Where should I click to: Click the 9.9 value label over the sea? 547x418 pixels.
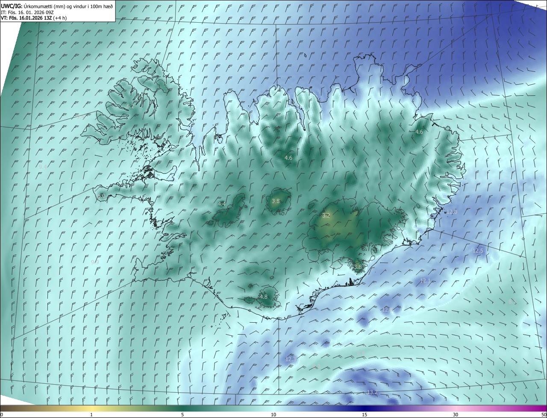[95, 262]
